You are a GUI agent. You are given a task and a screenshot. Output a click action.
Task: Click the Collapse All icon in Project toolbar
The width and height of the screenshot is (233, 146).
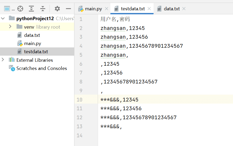point(43,9)
